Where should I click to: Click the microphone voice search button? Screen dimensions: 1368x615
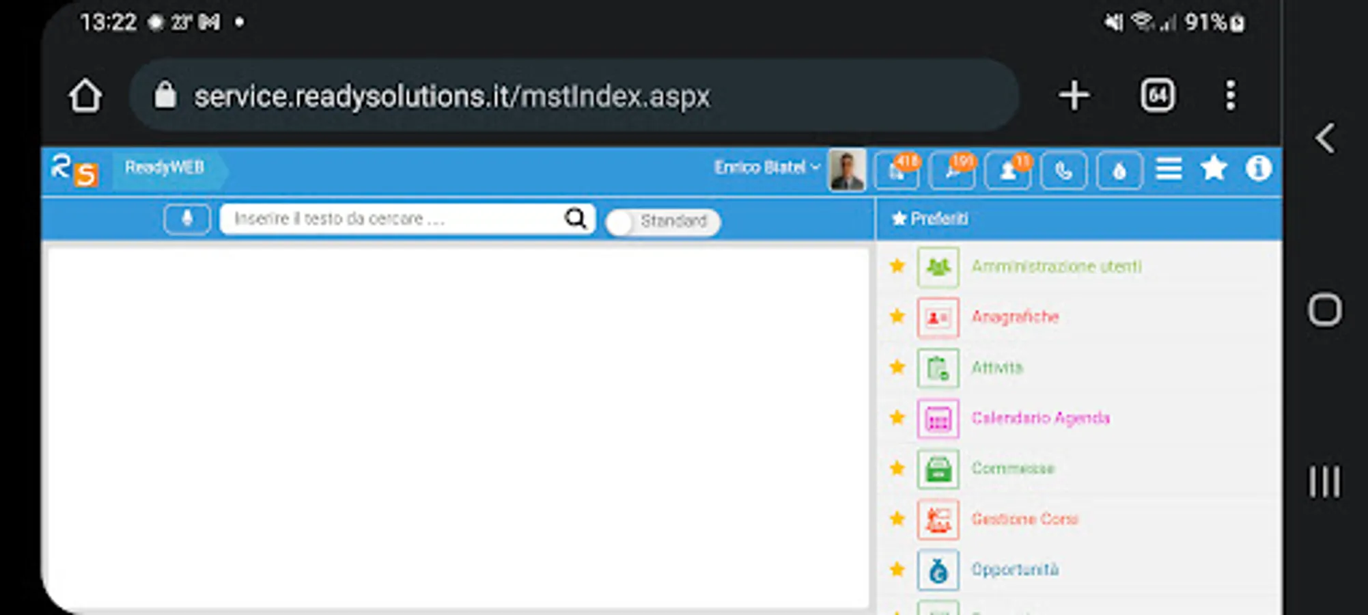tap(187, 219)
